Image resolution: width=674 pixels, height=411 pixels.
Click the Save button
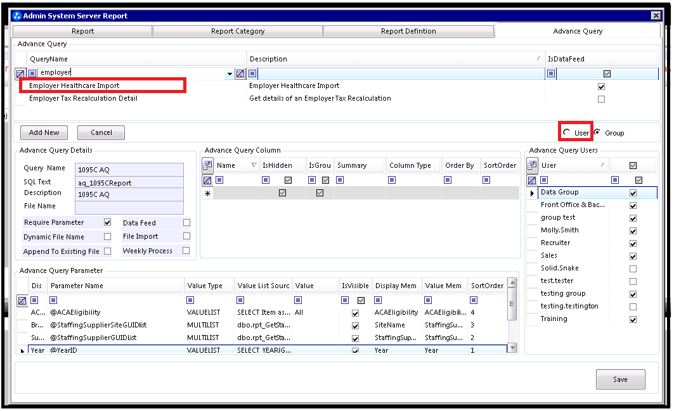coord(620,379)
